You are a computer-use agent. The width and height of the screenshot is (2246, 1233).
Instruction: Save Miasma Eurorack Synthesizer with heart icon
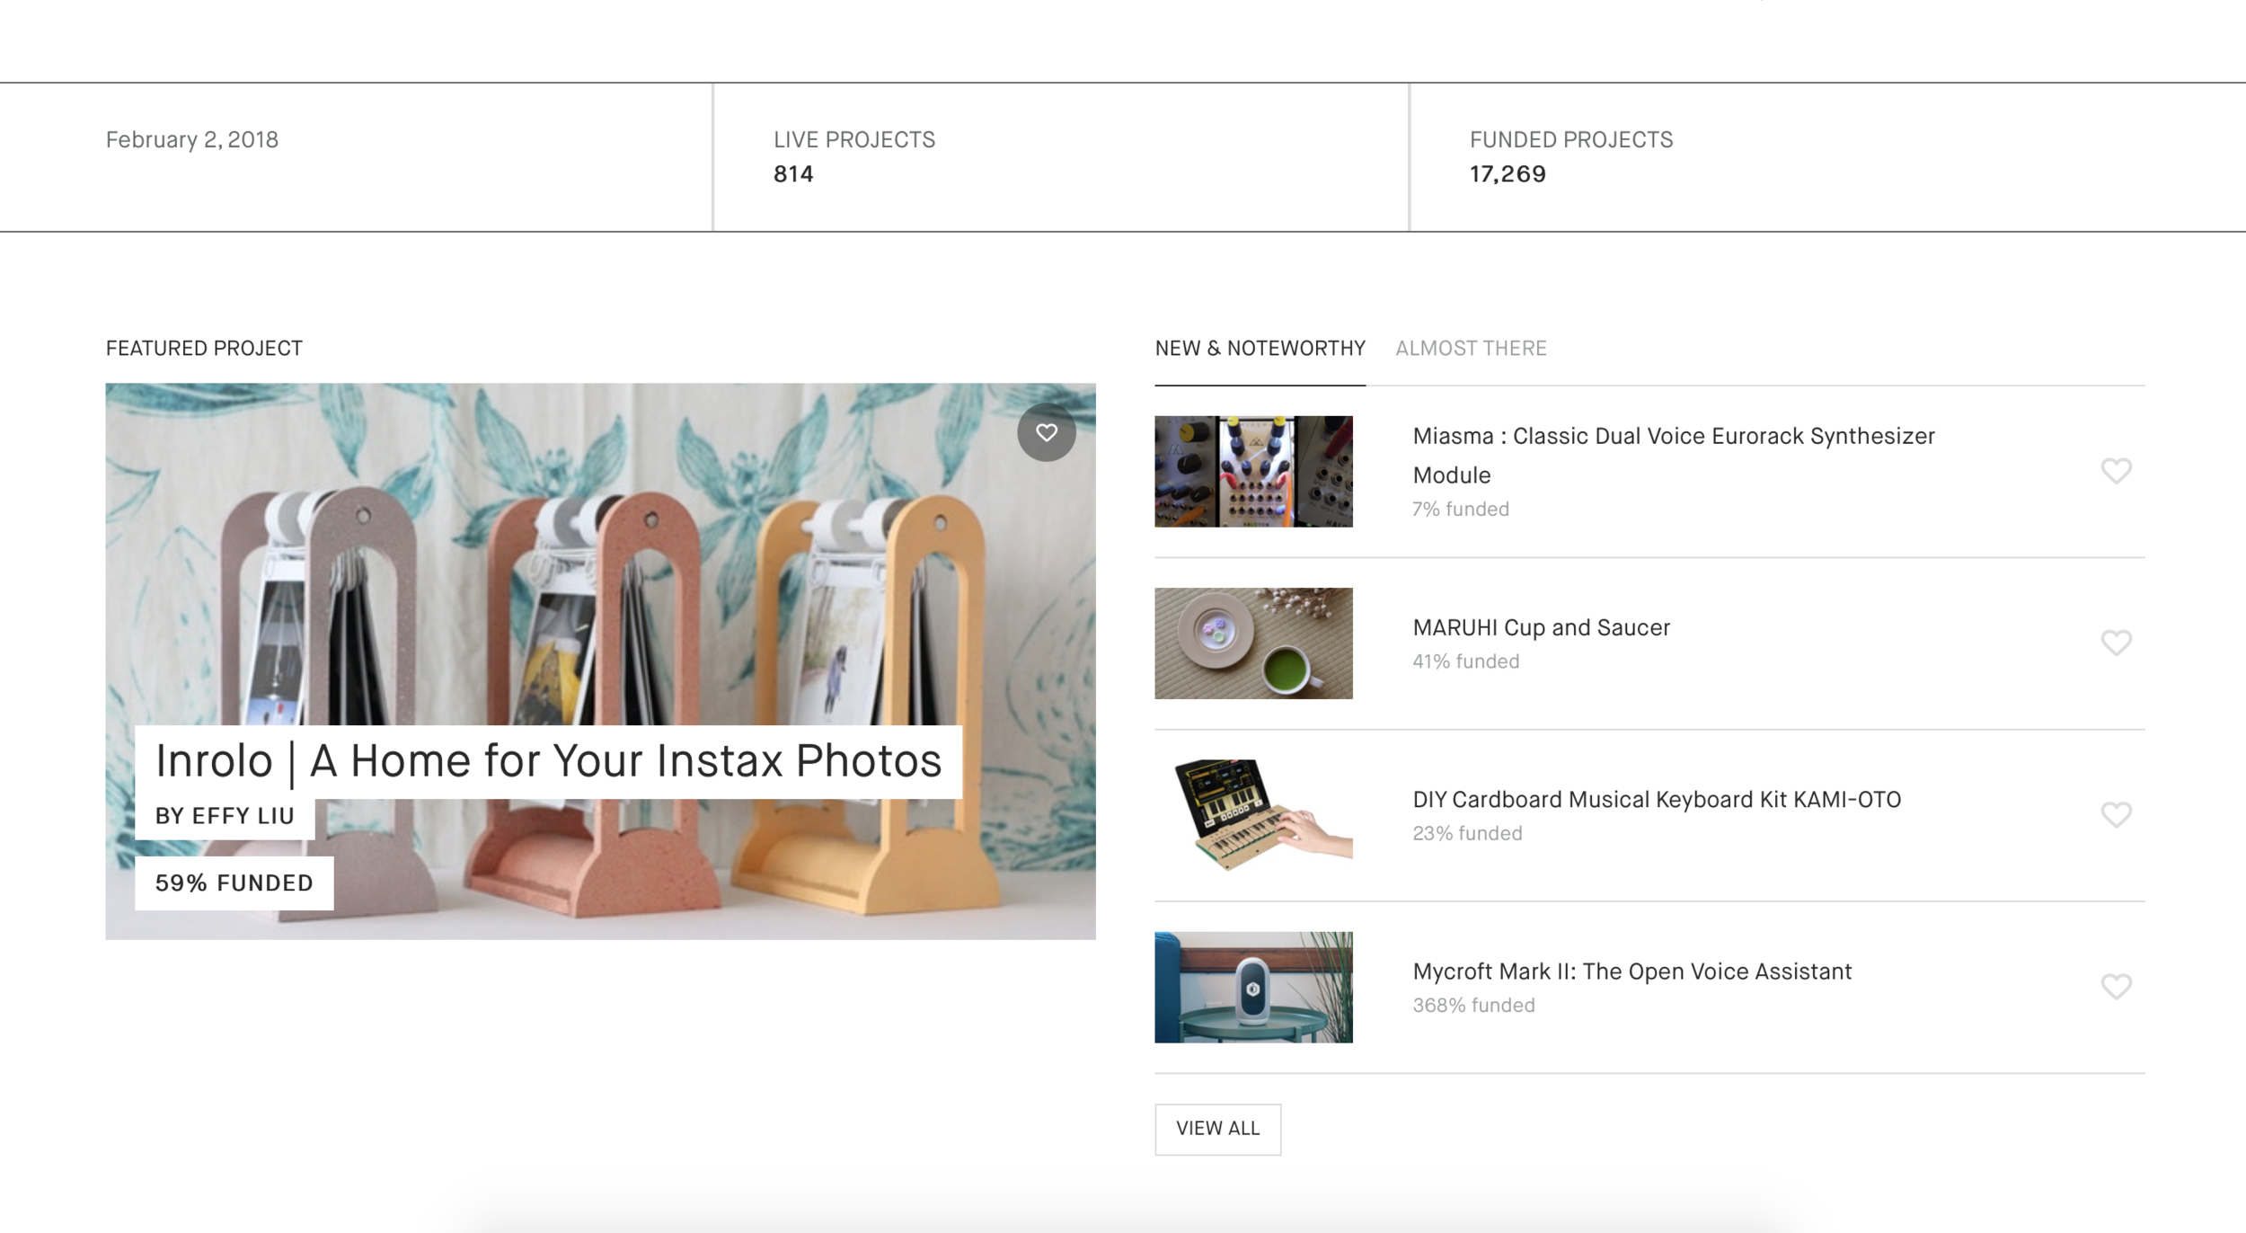pos(2116,471)
